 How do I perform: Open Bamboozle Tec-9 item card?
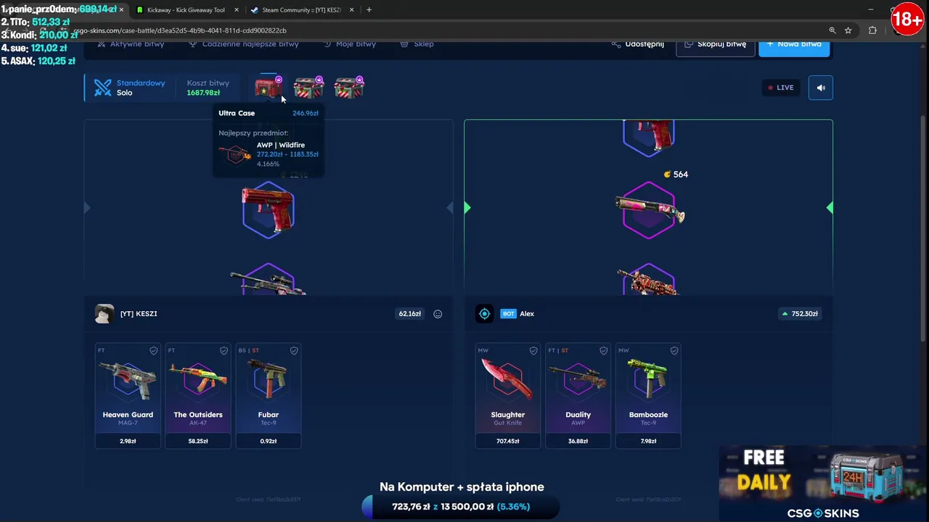tap(648, 396)
